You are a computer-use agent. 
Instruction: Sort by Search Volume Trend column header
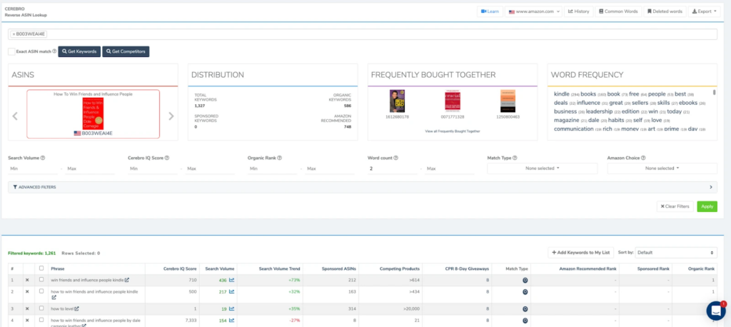pyautogui.click(x=279, y=268)
